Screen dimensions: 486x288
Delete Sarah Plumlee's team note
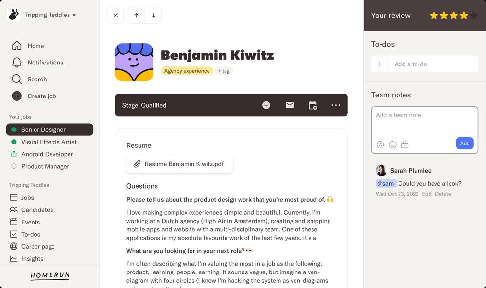pos(443,194)
